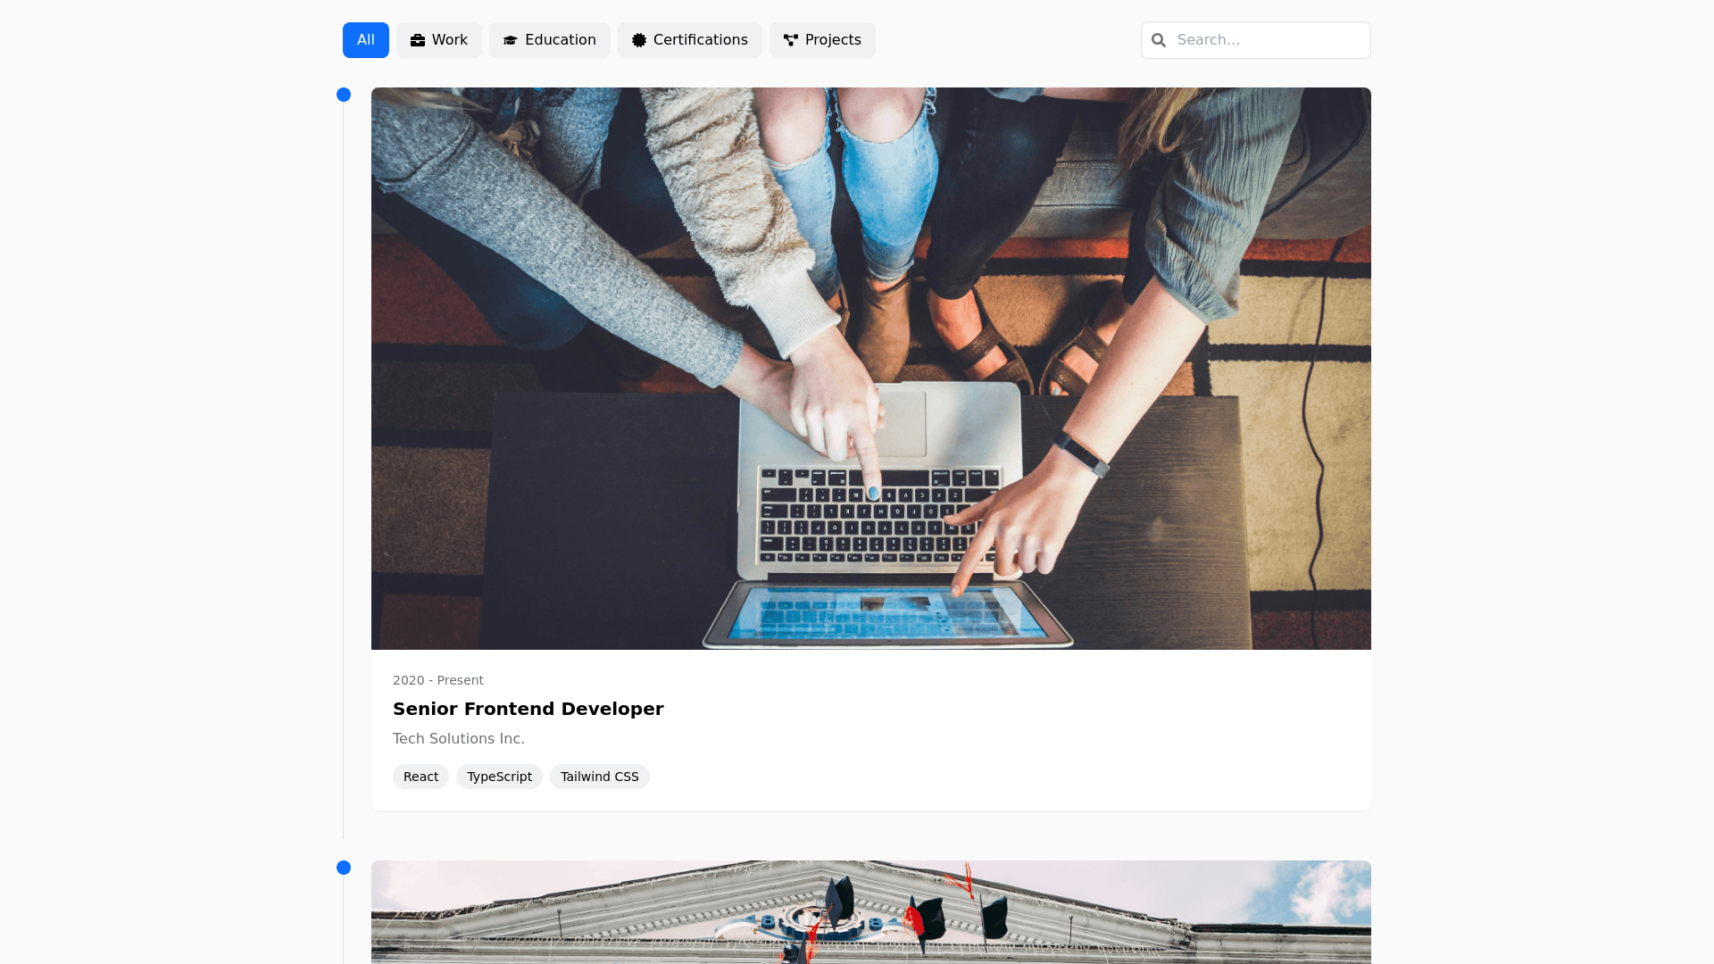Click the briefcase icon on Work filter
This screenshot has height=964, width=1714.
click(x=417, y=40)
